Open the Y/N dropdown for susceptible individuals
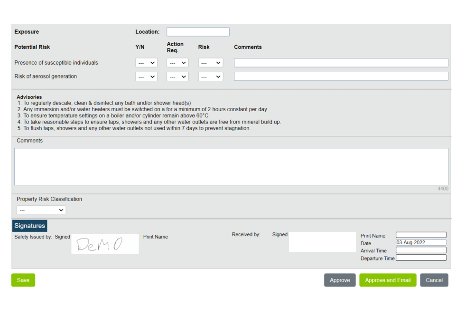Image resolution: width=465 pixels, height=316 pixels. point(146,62)
